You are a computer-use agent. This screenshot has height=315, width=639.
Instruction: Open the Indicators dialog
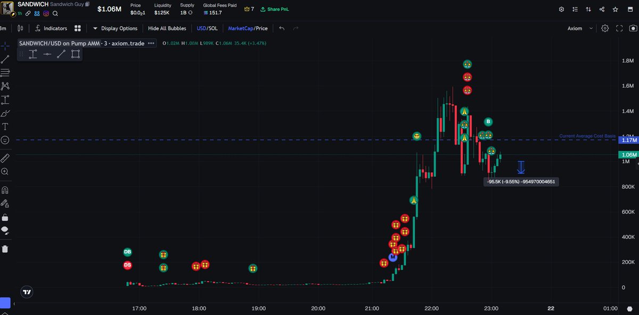click(x=51, y=28)
